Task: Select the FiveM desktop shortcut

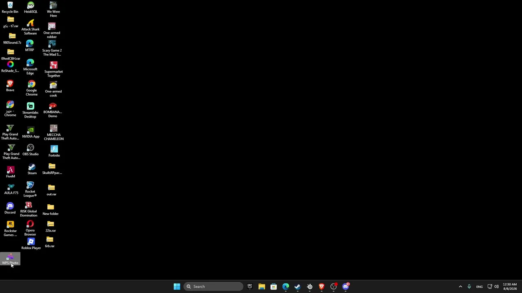Action: tap(11, 172)
